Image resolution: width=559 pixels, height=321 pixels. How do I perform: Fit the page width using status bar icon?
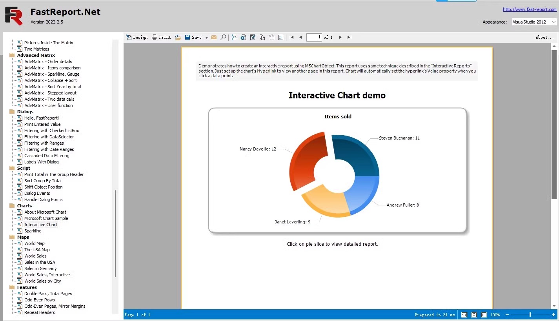[x=464, y=315]
